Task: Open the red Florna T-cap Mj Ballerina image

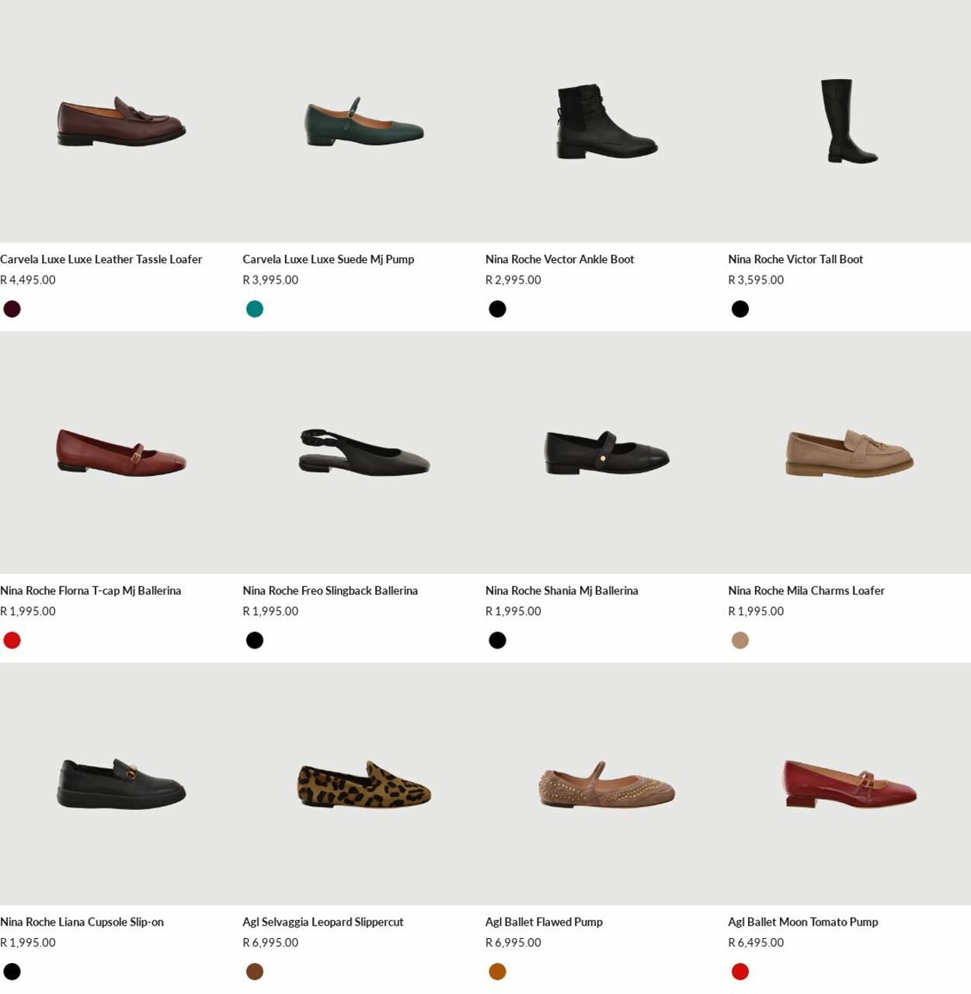Action: click(121, 453)
